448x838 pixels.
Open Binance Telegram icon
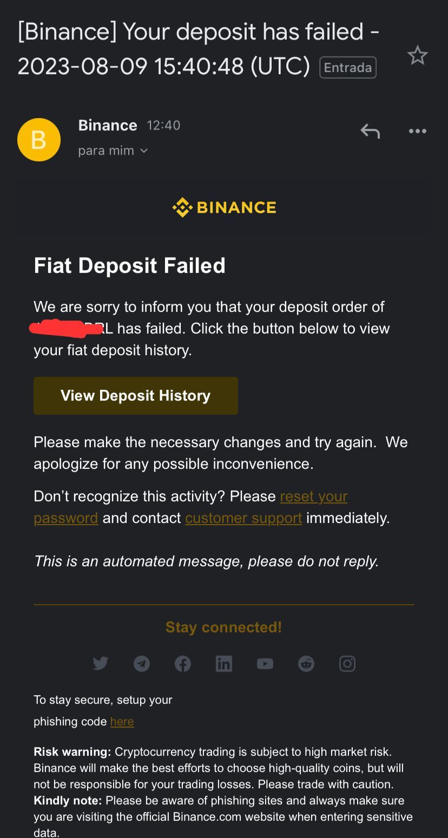coord(142,663)
